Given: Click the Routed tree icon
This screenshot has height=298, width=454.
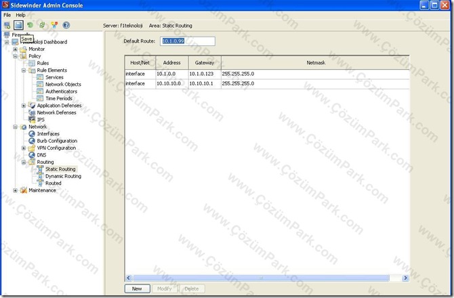Looking at the screenshot, I should click(40, 183).
